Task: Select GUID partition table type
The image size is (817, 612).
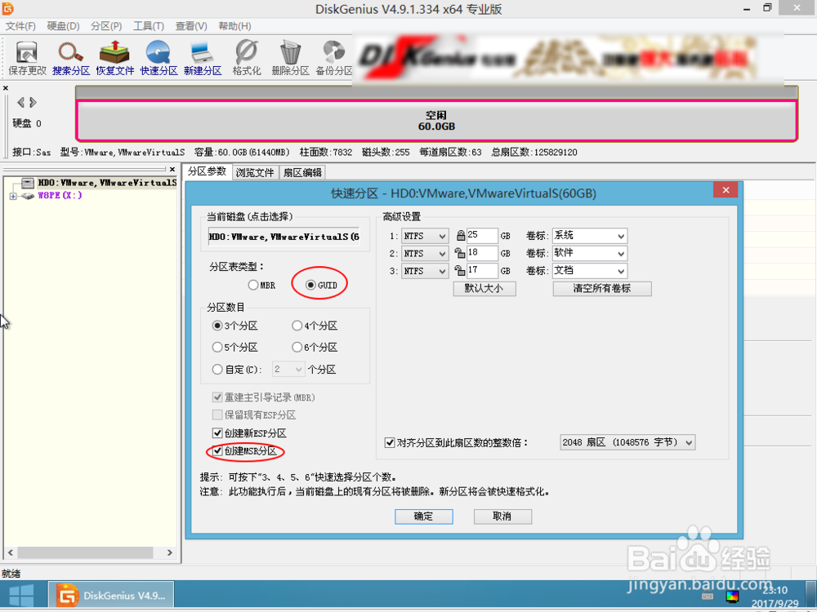Action: (321, 285)
